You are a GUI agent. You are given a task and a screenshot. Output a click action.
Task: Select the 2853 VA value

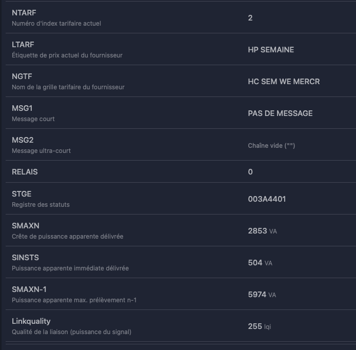(x=262, y=231)
